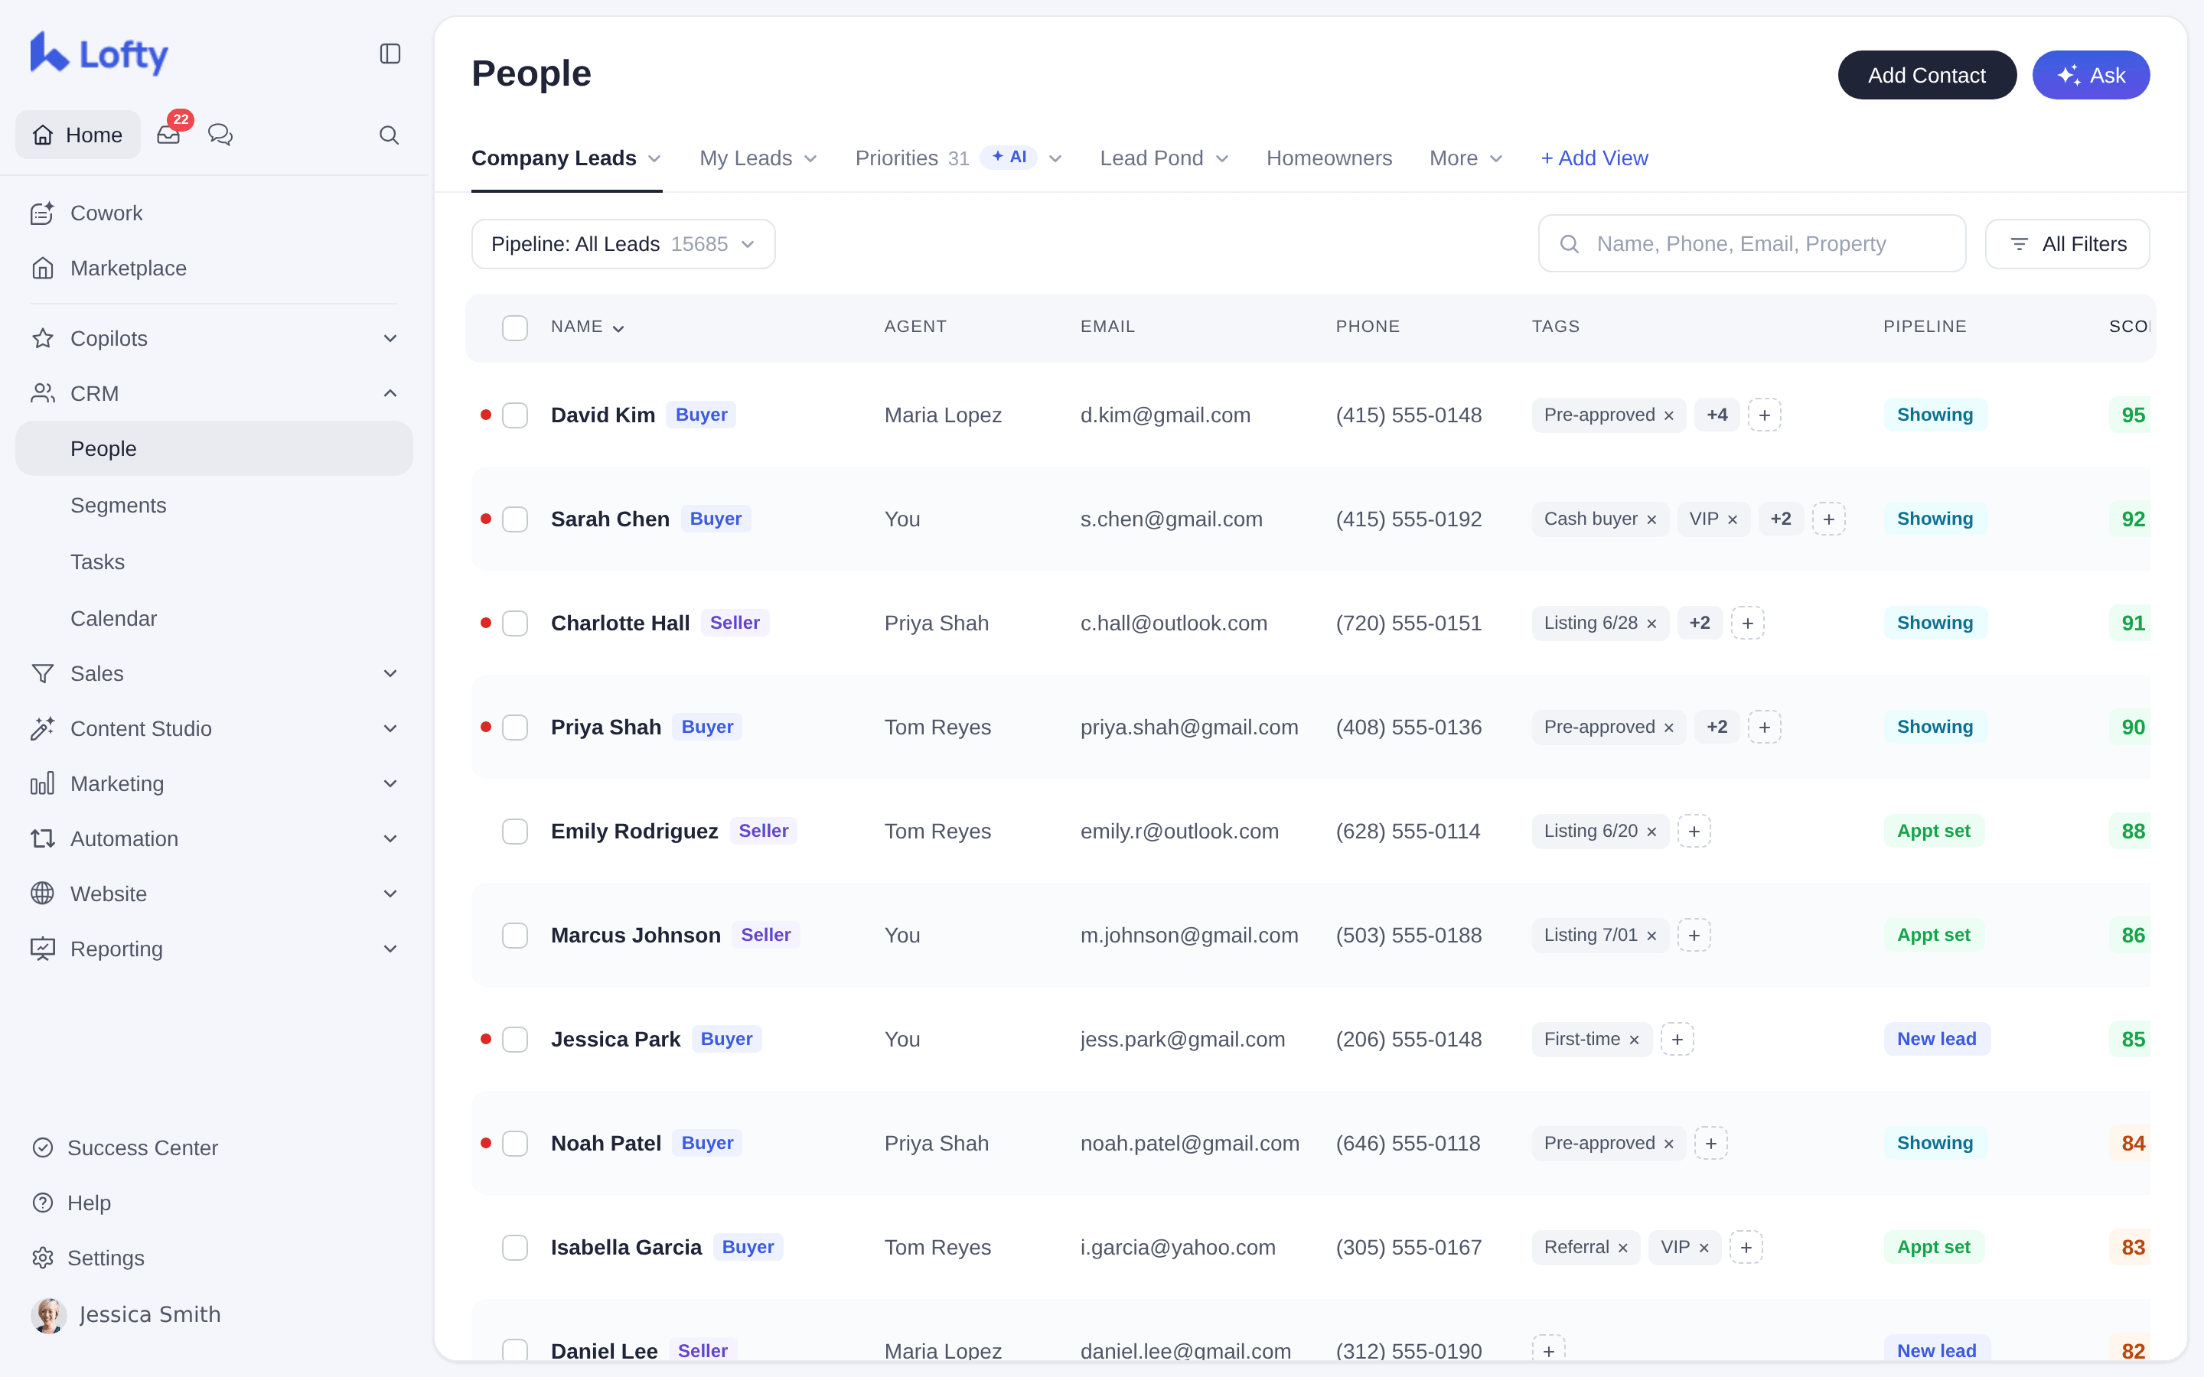Select the checkbox for Sarah Chen
The width and height of the screenshot is (2204, 1377).
click(x=514, y=519)
